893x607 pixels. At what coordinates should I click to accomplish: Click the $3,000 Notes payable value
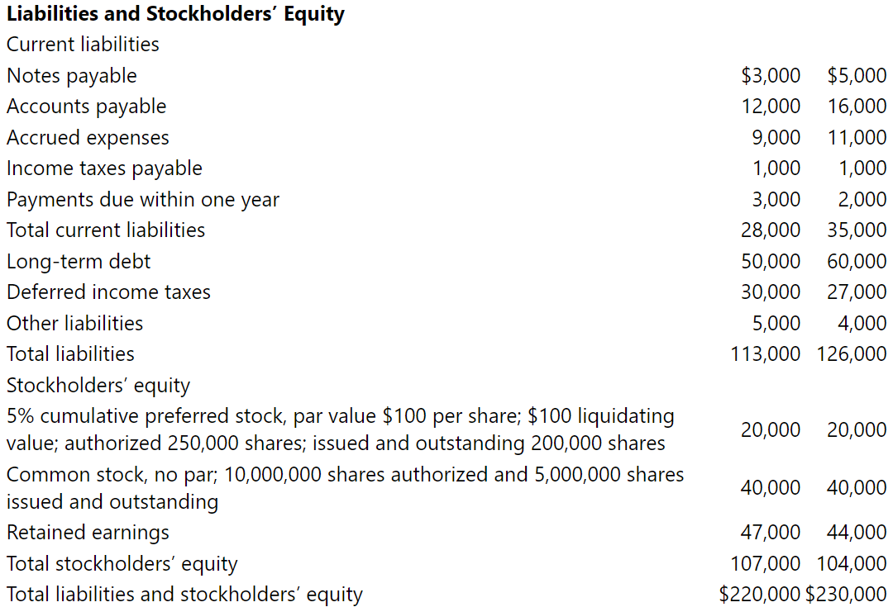[771, 76]
